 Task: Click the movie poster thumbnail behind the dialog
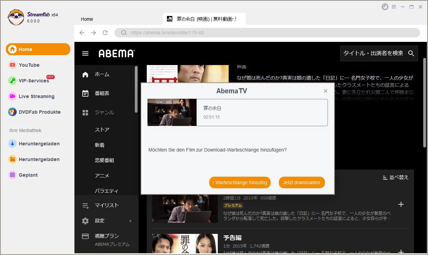click(x=188, y=74)
